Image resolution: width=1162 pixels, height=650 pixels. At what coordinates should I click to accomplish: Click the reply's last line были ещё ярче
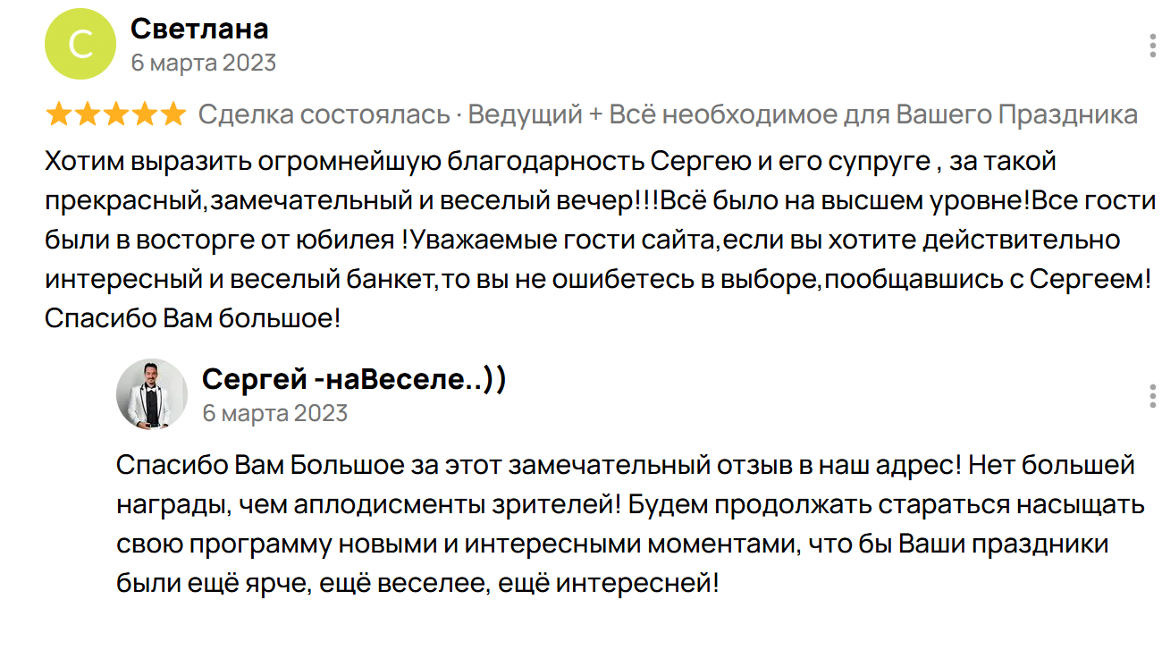point(417,584)
